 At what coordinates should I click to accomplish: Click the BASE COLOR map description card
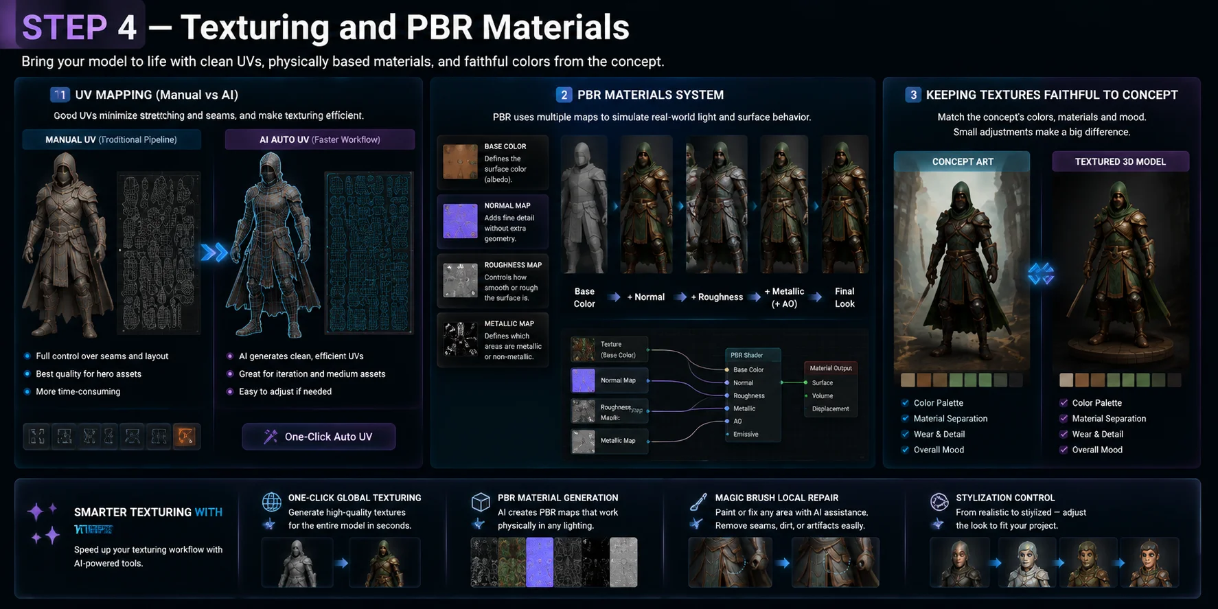click(493, 163)
